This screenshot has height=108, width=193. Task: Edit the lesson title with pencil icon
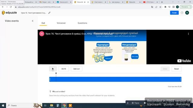click(x=49, y=13)
